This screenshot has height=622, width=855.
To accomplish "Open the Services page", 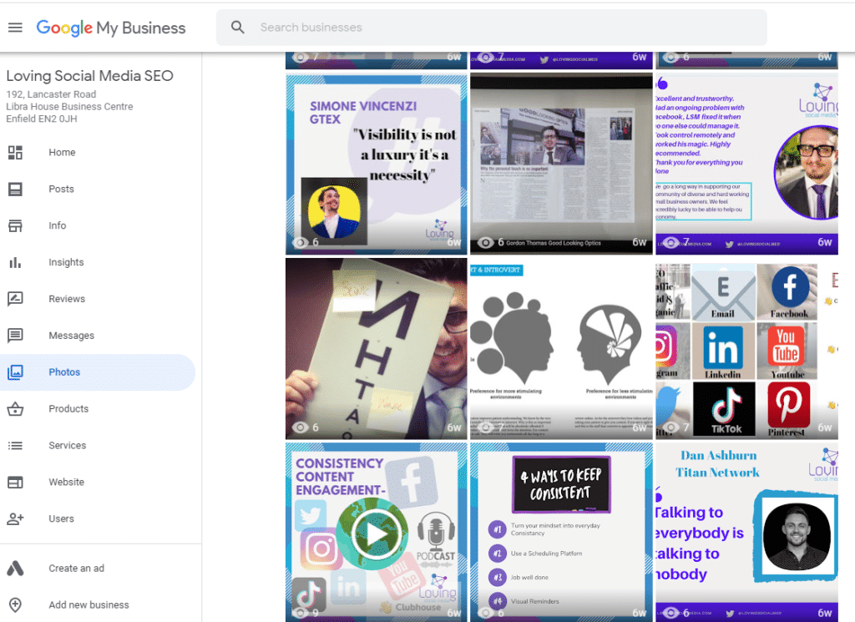I will tap(67, 445).
